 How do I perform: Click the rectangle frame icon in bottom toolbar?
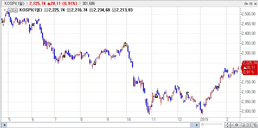(249, 125)
